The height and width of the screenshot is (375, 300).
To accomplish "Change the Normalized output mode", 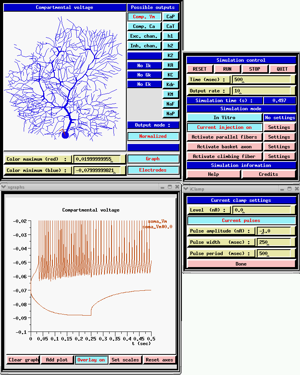I will pos(153,136).
